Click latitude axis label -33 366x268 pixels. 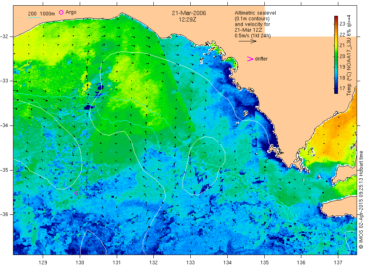click(x=4, y=81)
